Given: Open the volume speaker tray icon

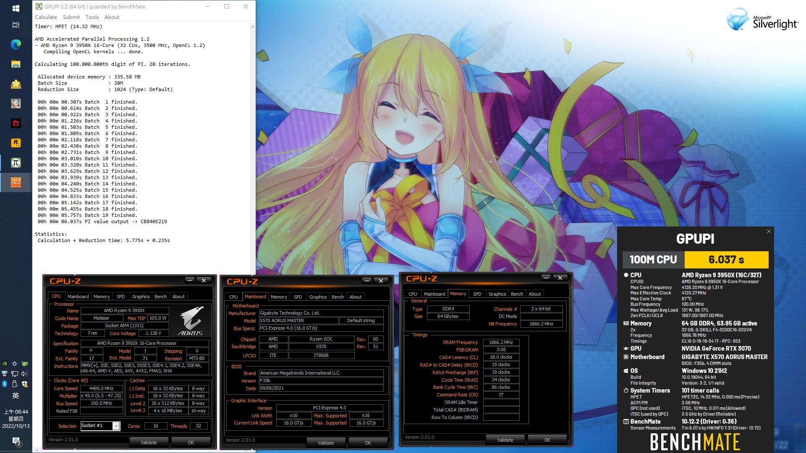Looking at the screenshot, I should (x=24, y=373).
